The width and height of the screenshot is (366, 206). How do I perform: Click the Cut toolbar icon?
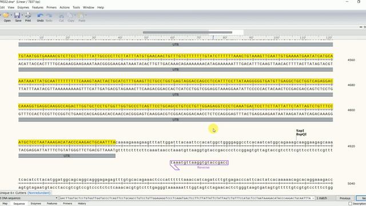[x=61, y=16]
